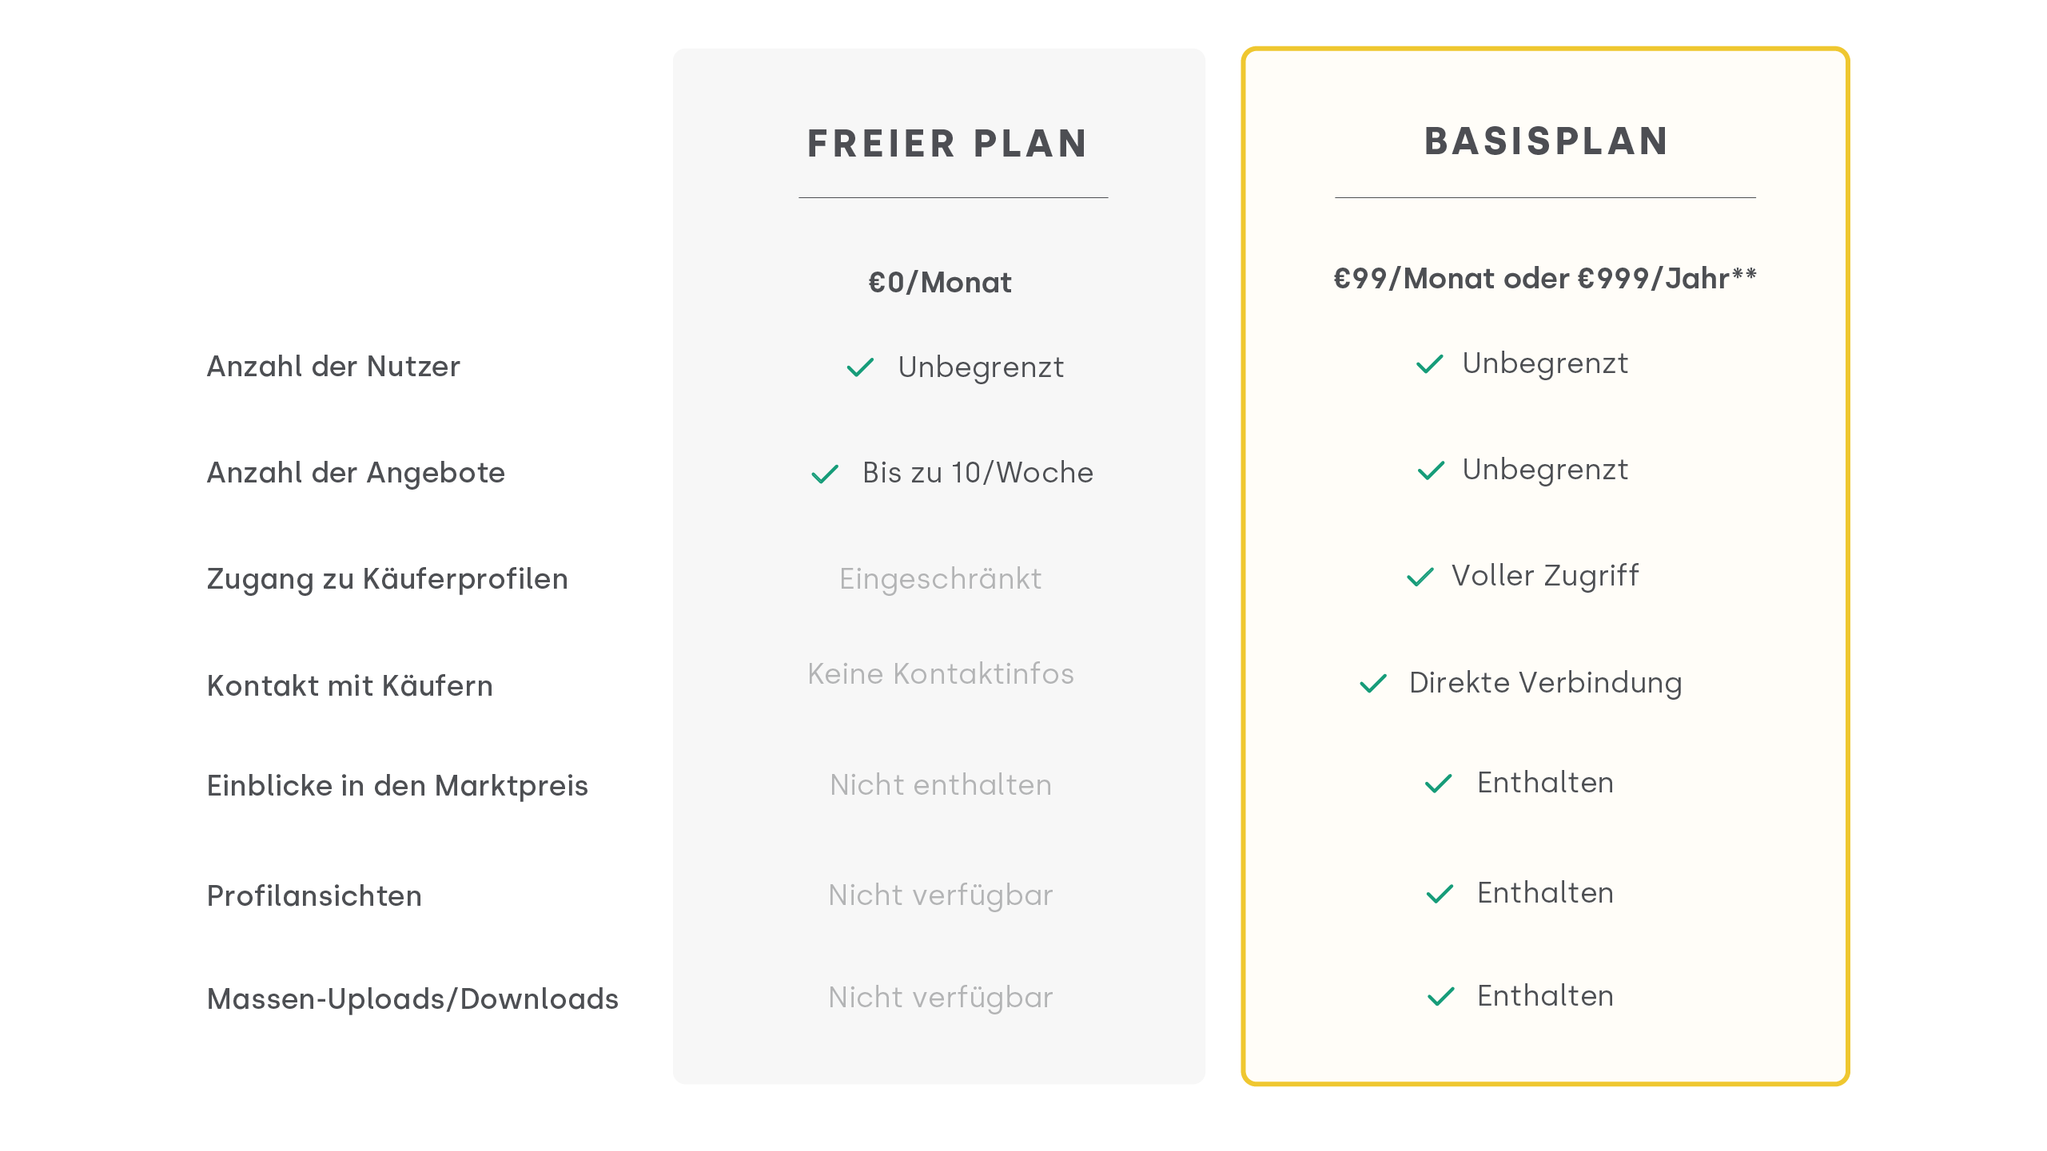Click Basisplan checkmark for Massen-Uploads/Downloads

[x=1440, y=997]
